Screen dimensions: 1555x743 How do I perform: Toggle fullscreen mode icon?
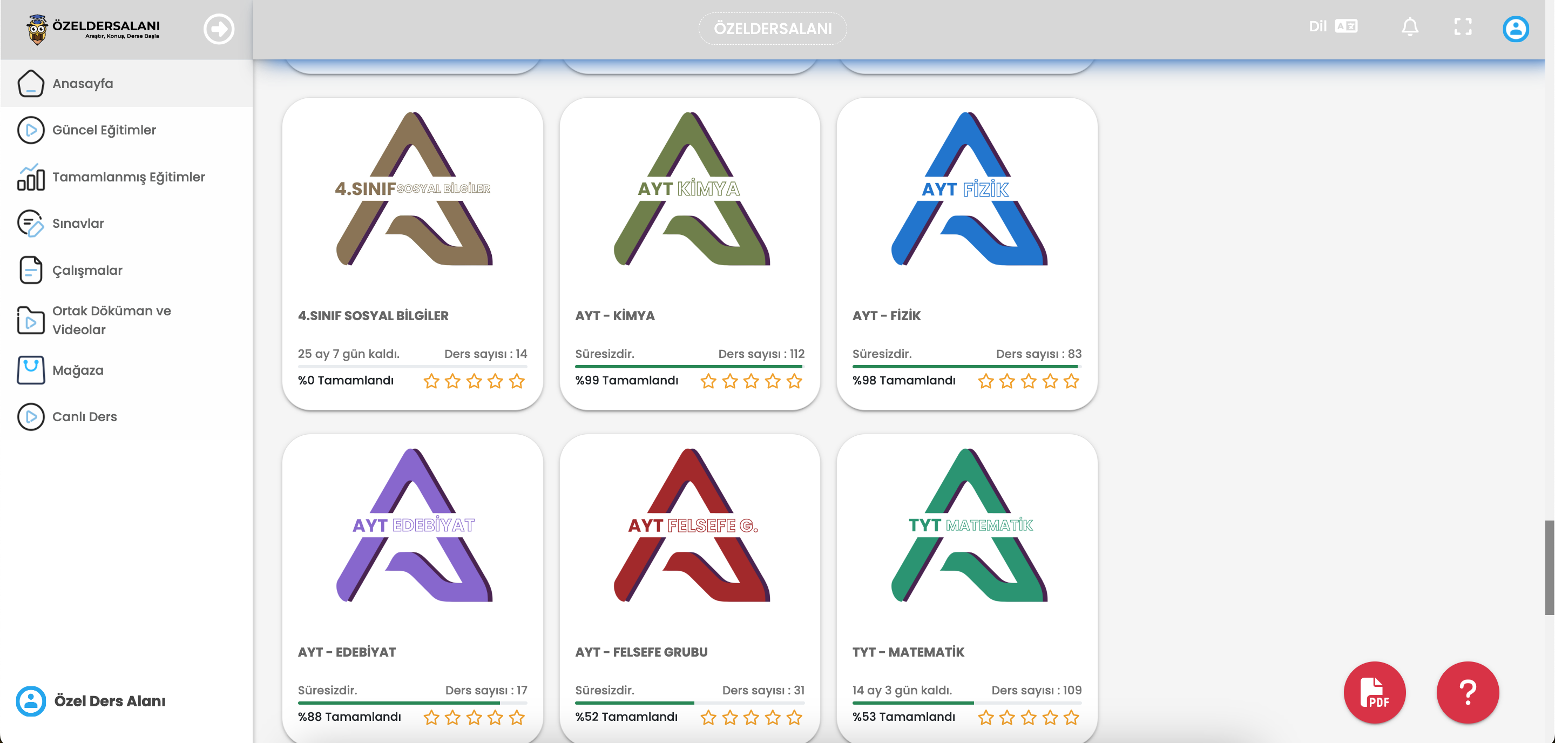pos(1463,27)
